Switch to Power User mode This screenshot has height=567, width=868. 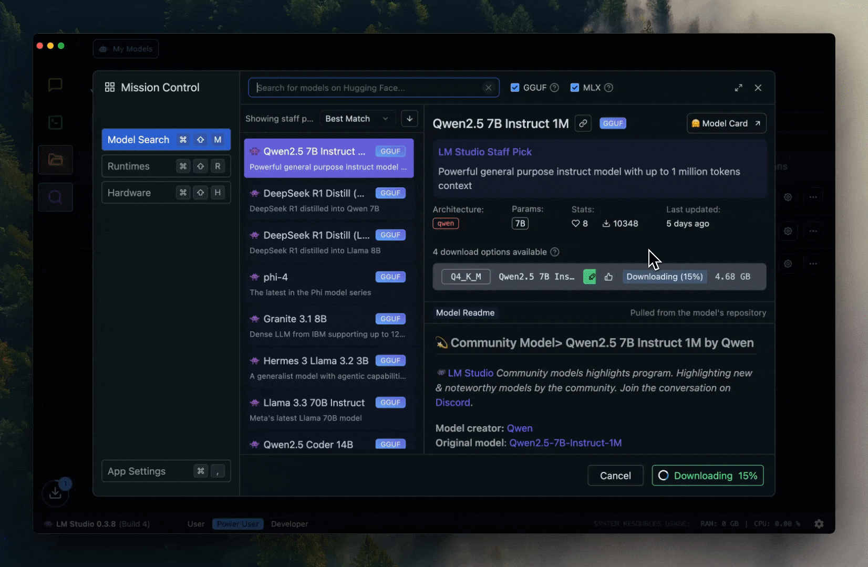(237, 524)
